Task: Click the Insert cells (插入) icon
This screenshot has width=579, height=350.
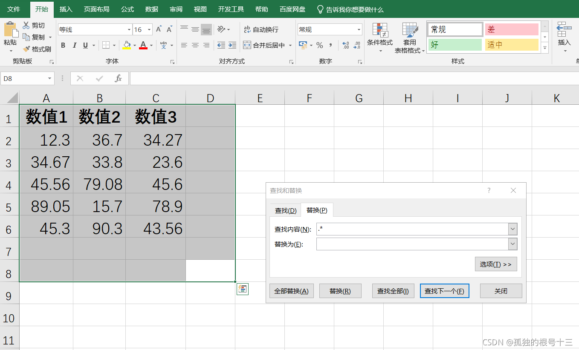Action: tap(564, 29)
